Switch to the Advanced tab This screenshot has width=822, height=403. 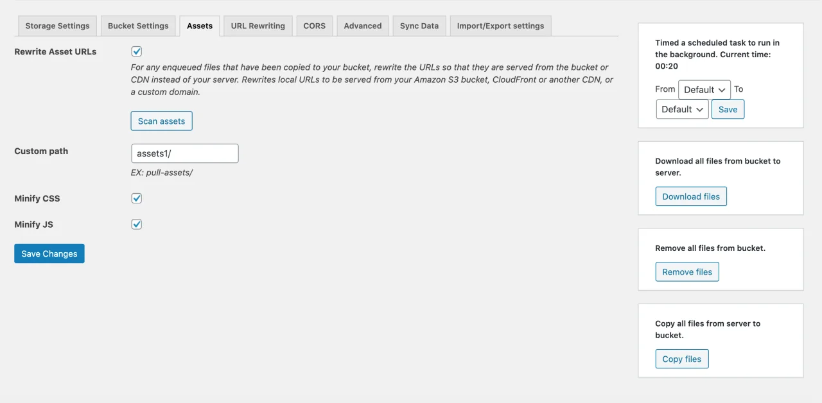tap(363, 26)
